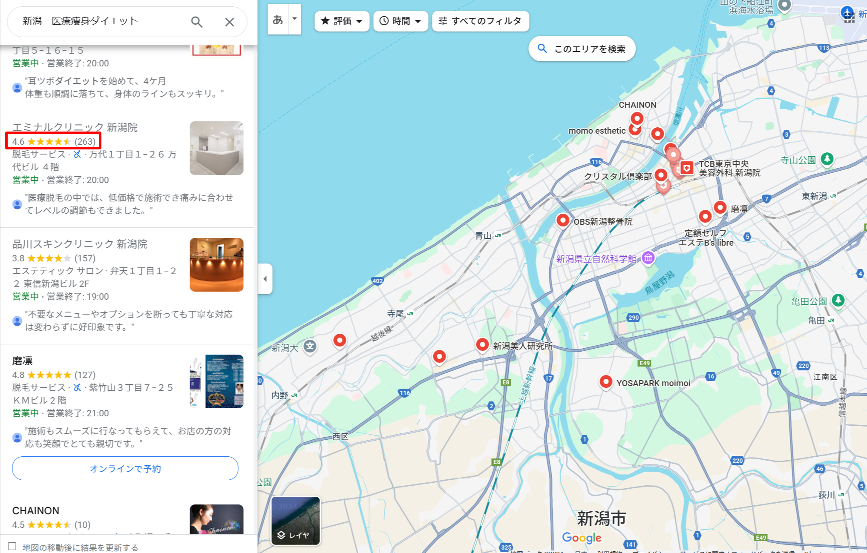This screenshot has height=553, width=867.
Task: Collapse the side panel arrow
Action: coord(265,279)
